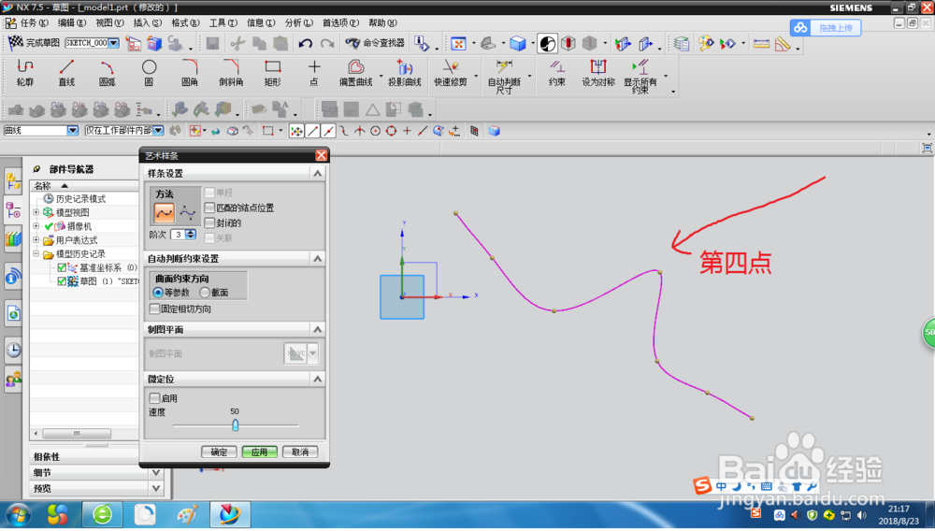Collapse the 样条设置 section
The image size is (935, 531).
317,174
